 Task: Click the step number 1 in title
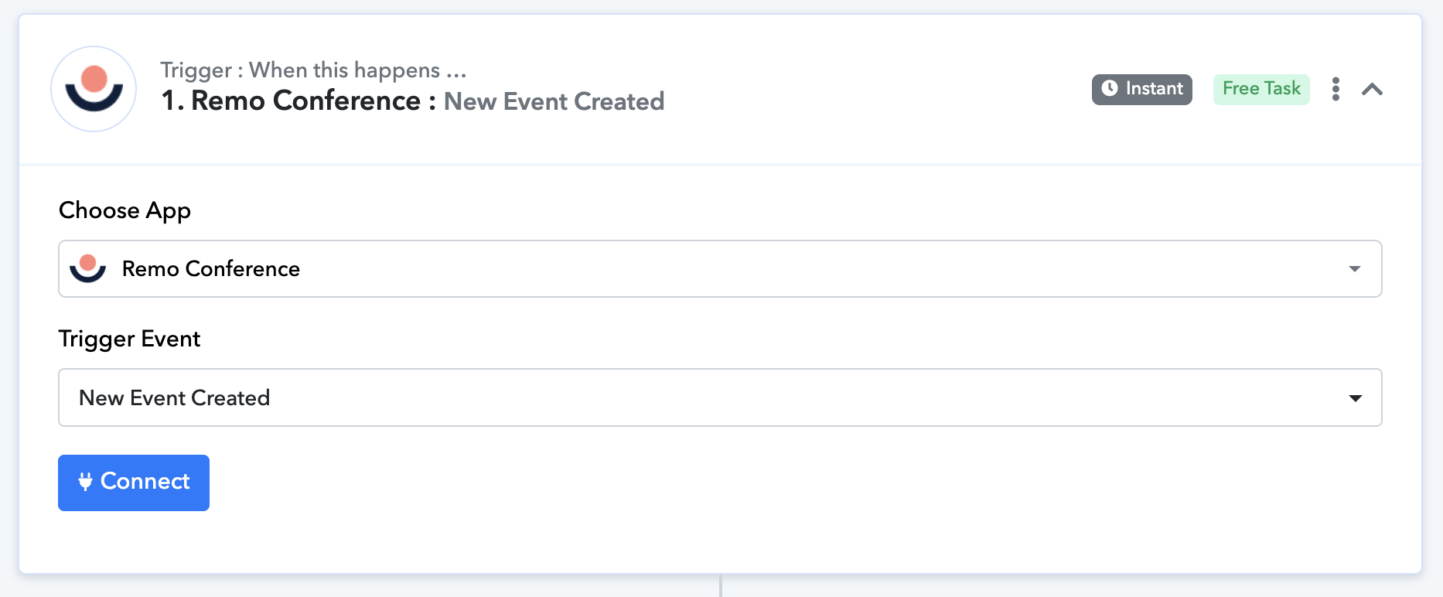(x=169, y=101)
